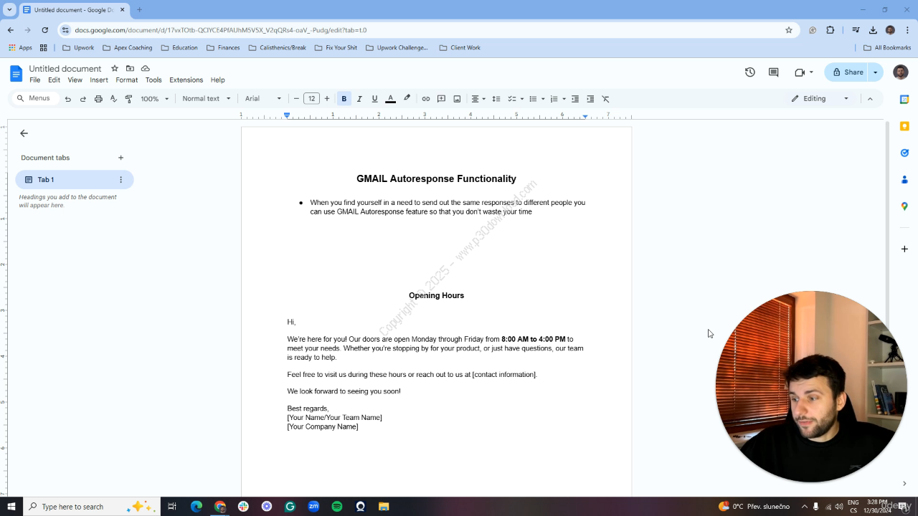
Task: Open Google Keep in side panel
Action: pos(904,126)
